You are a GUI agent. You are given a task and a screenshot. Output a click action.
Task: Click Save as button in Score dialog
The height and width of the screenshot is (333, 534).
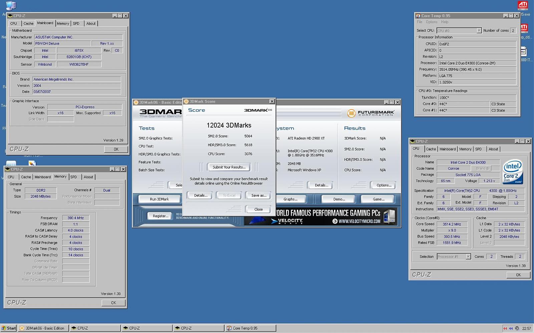[x=259, y=195]
